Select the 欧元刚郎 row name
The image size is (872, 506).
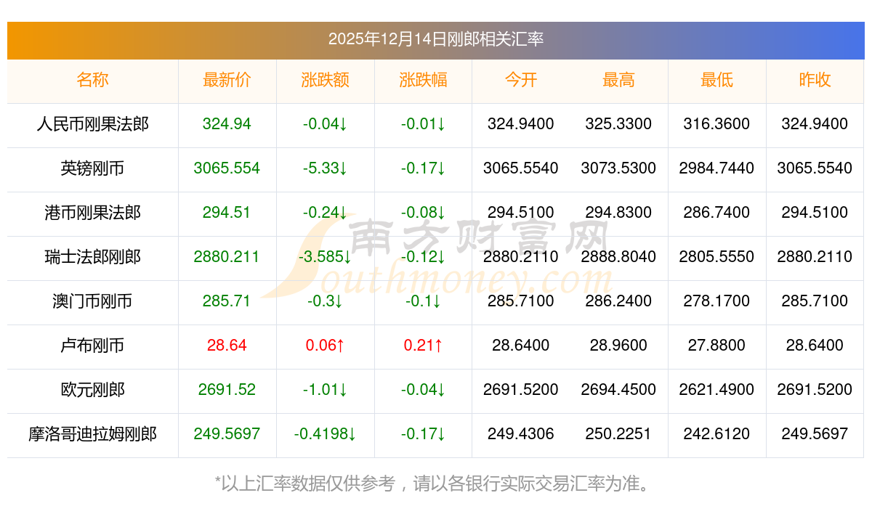pyautogui.click(x=93, y=390)
